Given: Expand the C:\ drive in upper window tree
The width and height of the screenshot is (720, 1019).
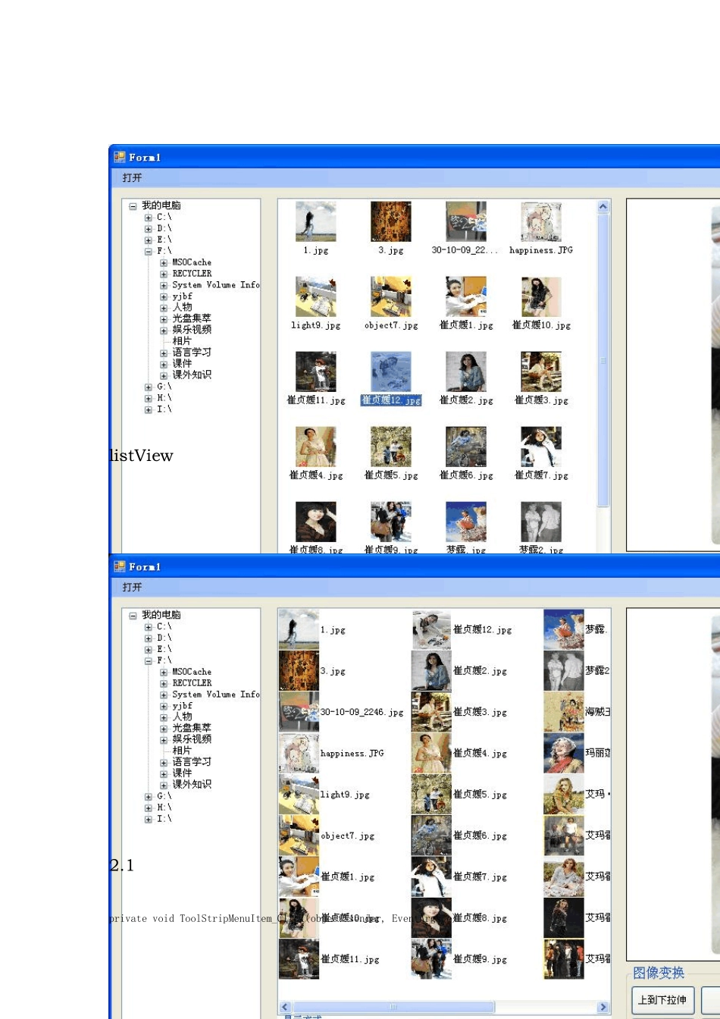Looking at the screenshot, I should [149, 217].
